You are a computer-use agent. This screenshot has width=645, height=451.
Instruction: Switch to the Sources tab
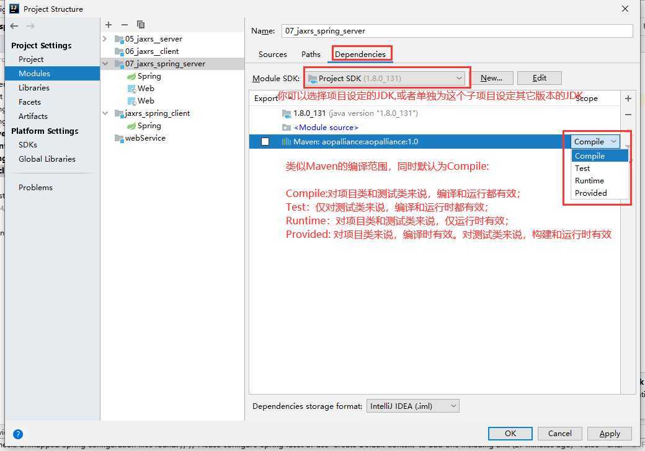pyautogui.click(x=273, y=55)
